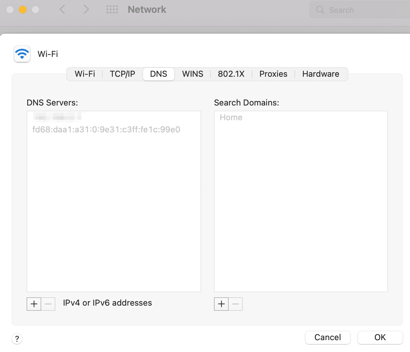
Task: Click the magnifying glass search icon
Action: click(x=320, y=10)
